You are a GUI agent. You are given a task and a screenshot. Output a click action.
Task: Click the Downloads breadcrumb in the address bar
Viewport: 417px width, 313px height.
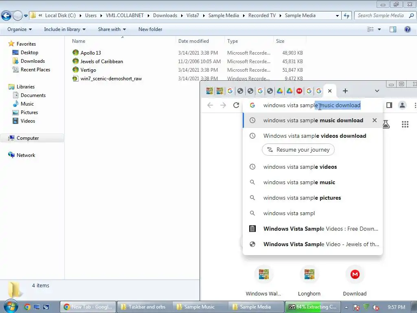[165, 15]
